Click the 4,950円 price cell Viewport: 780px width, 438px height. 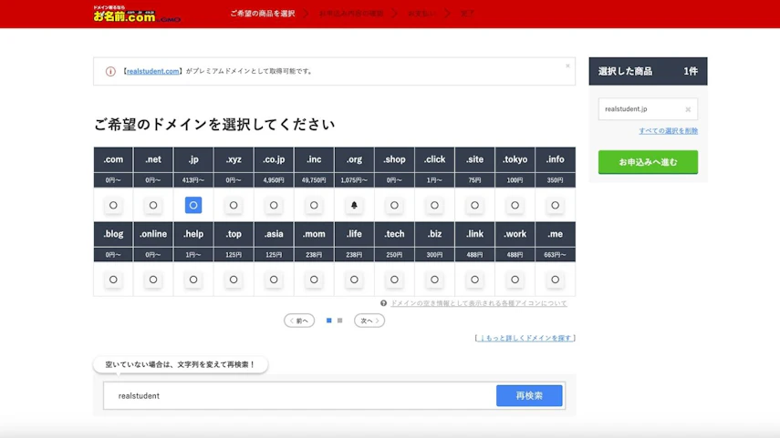(x=274, y=180)
